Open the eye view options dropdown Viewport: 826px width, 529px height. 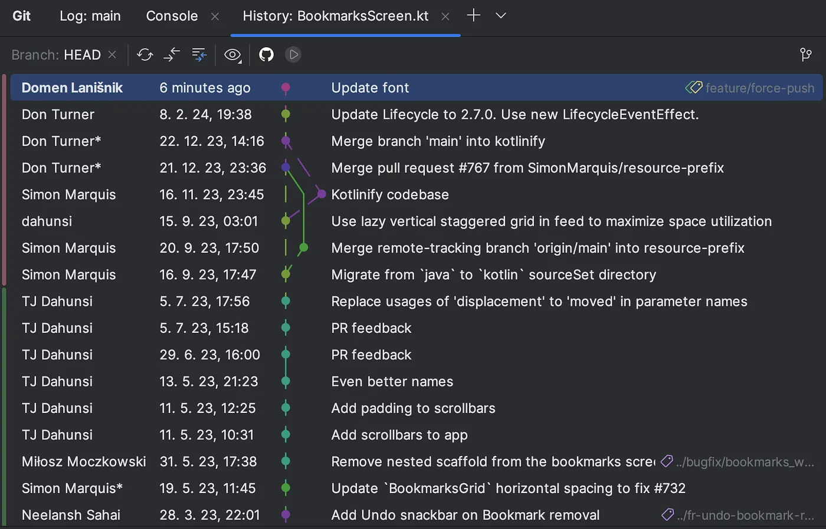pyautogui.click(x=233, y=55)
